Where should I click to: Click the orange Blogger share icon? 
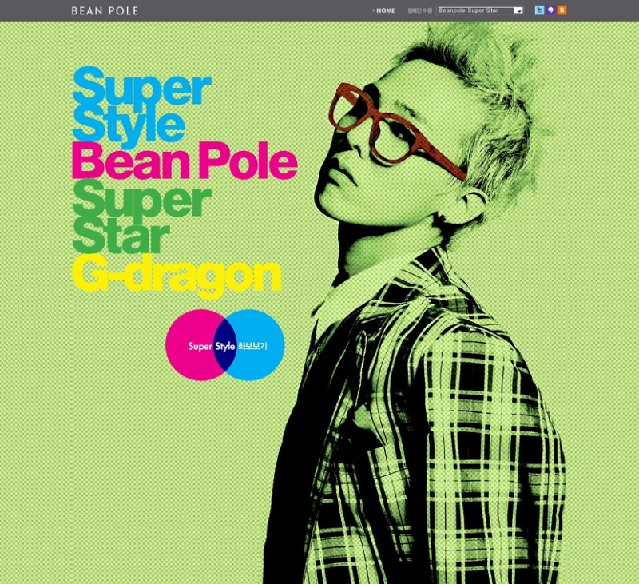[x=562, y=10]
